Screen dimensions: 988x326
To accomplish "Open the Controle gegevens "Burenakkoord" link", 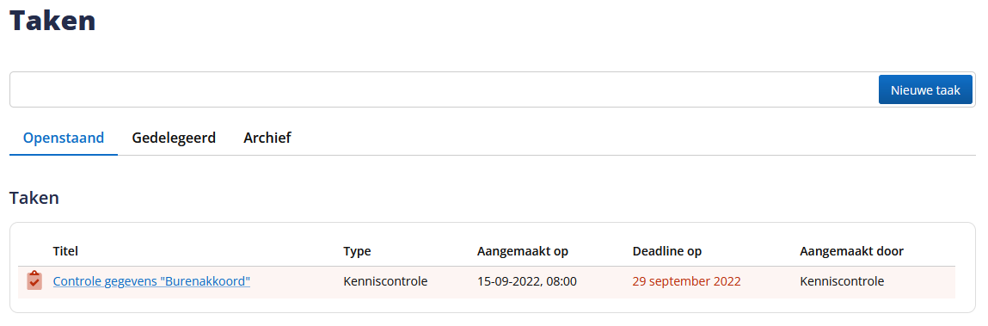I will click(x=152, y=281).
